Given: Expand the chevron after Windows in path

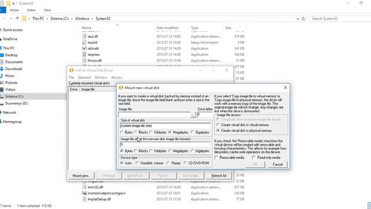Looking at the screenshot, I should 93,19.
